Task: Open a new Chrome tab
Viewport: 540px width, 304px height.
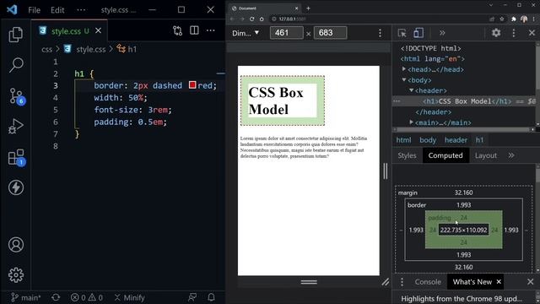Action: coord(308,8)
